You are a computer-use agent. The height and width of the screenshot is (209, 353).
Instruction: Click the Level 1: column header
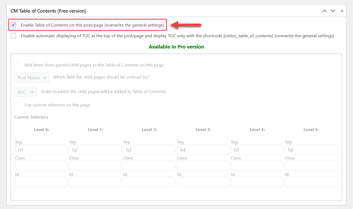(95, 129)
